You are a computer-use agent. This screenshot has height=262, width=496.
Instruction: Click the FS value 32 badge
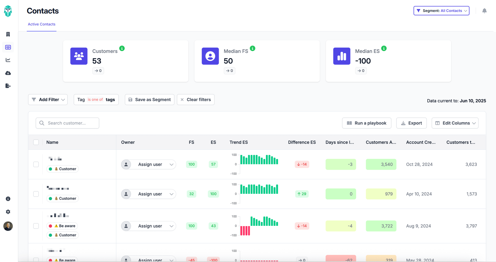coord(191,194)
